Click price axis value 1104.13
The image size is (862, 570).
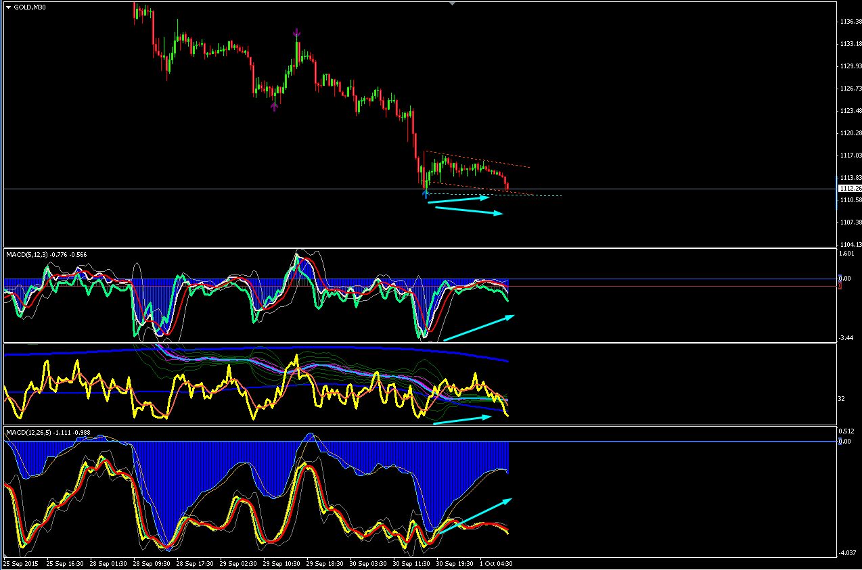coord(850,245)
